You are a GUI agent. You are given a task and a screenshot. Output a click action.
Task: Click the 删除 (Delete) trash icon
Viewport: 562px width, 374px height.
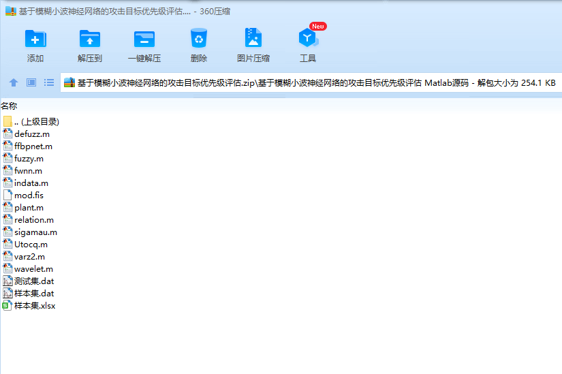[x=198, y=38]
